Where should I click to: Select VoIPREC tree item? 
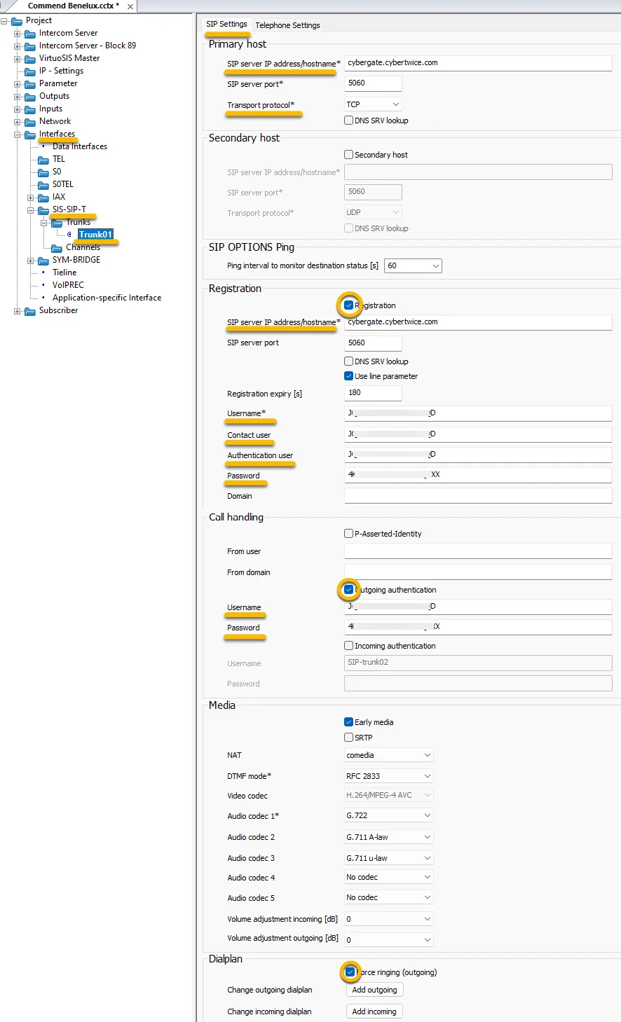coord(68,285)
